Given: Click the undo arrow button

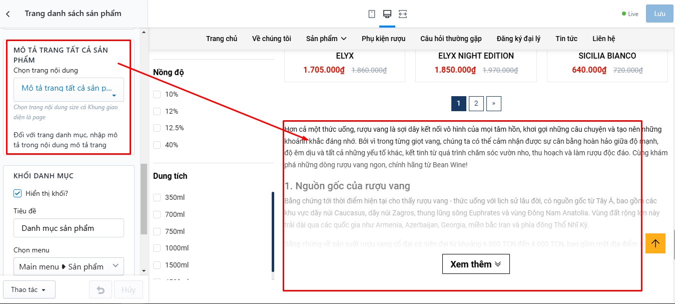Looking at the screenshot, I should [x=101, y=290].
